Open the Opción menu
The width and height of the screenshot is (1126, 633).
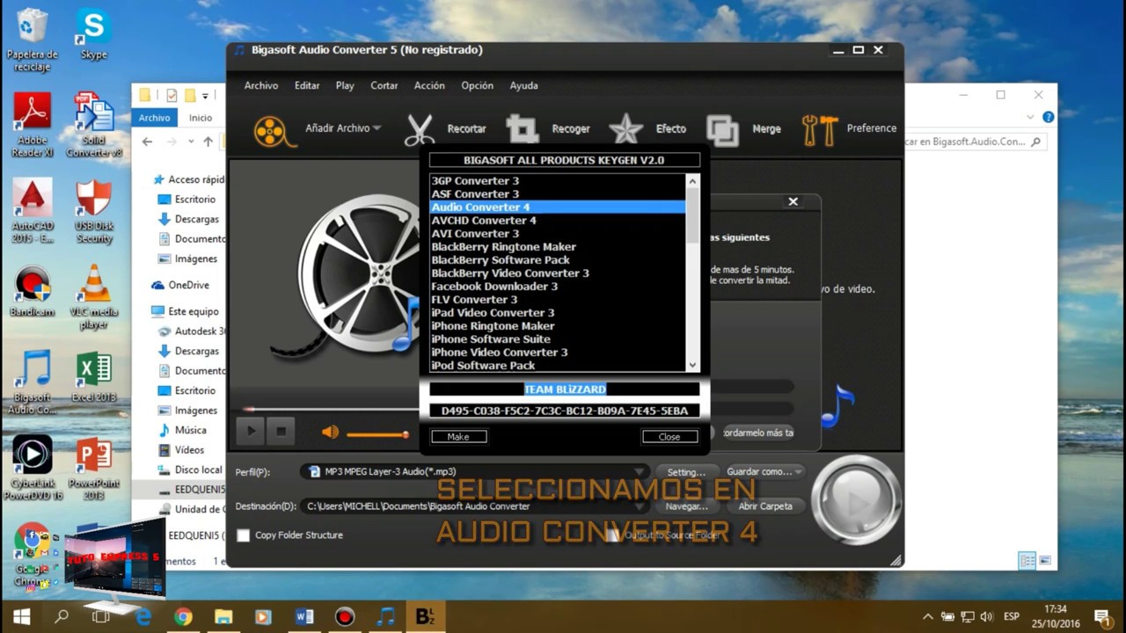click(x=477, y=85)
